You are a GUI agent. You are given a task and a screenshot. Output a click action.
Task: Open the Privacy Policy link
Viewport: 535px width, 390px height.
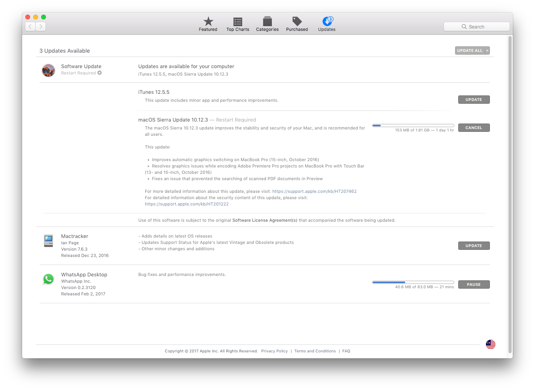point(275,351)
